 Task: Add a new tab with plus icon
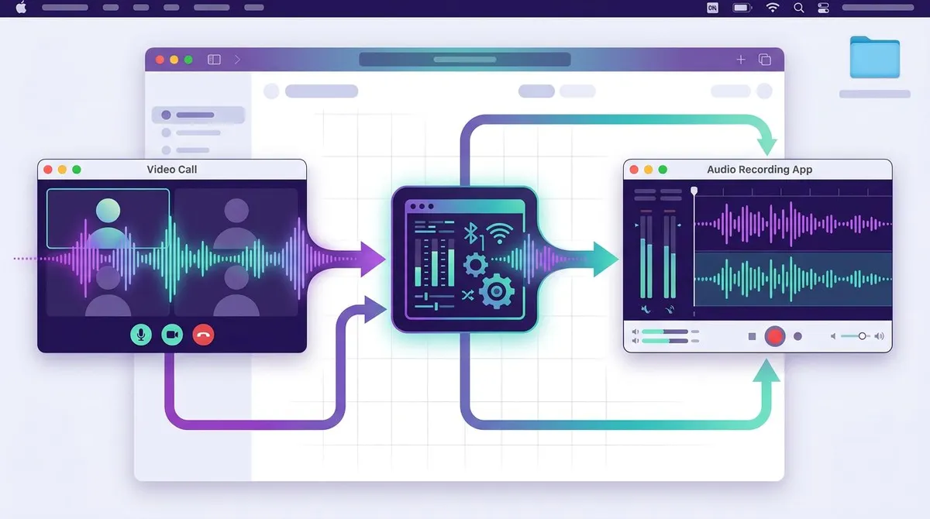(x=741, y=60)
